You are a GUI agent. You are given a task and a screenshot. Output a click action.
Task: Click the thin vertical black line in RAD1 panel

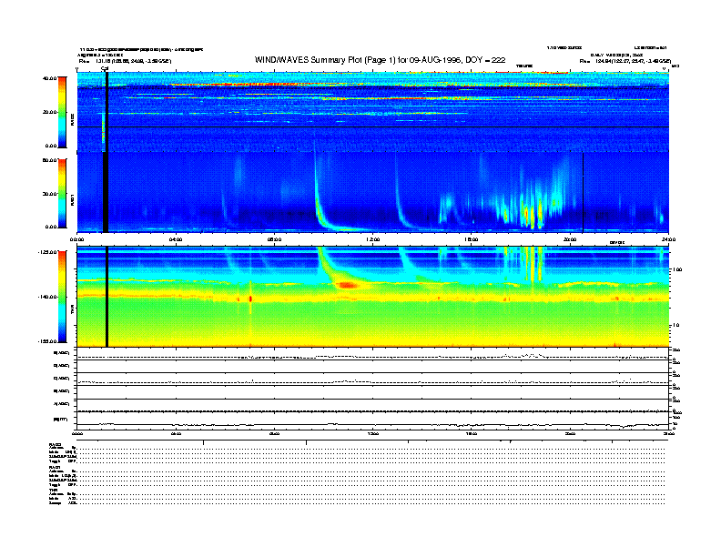[583, 192]
